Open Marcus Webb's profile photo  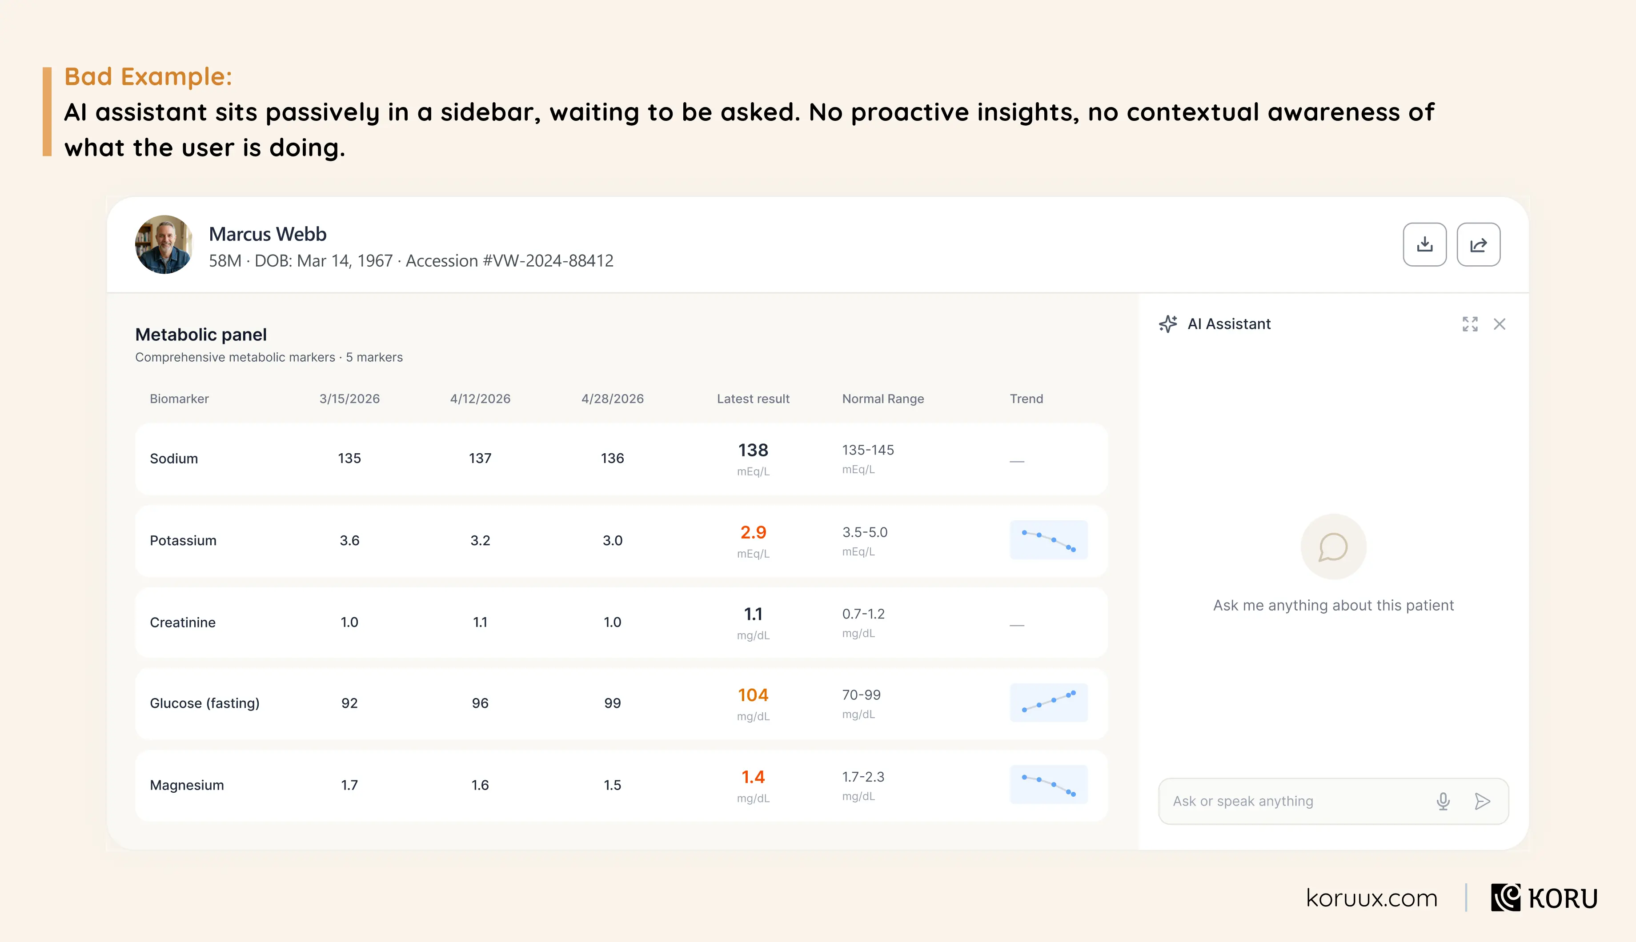click(x=164, y=244)
